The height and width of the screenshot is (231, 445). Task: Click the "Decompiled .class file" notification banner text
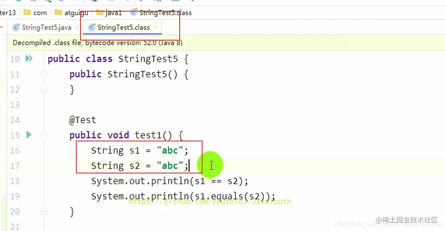pos(97,43)
